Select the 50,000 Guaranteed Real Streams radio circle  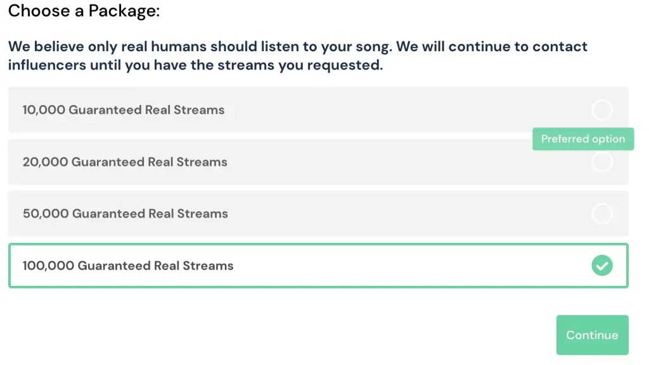602,213
